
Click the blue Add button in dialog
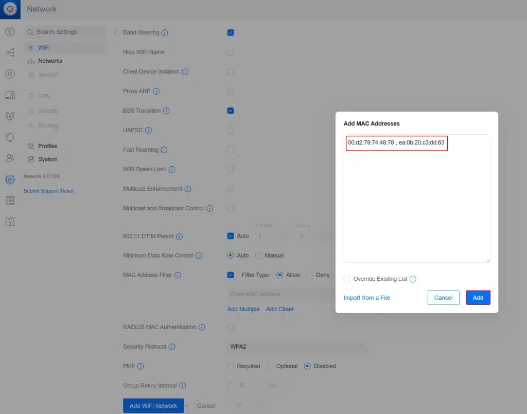pos(478,298)
